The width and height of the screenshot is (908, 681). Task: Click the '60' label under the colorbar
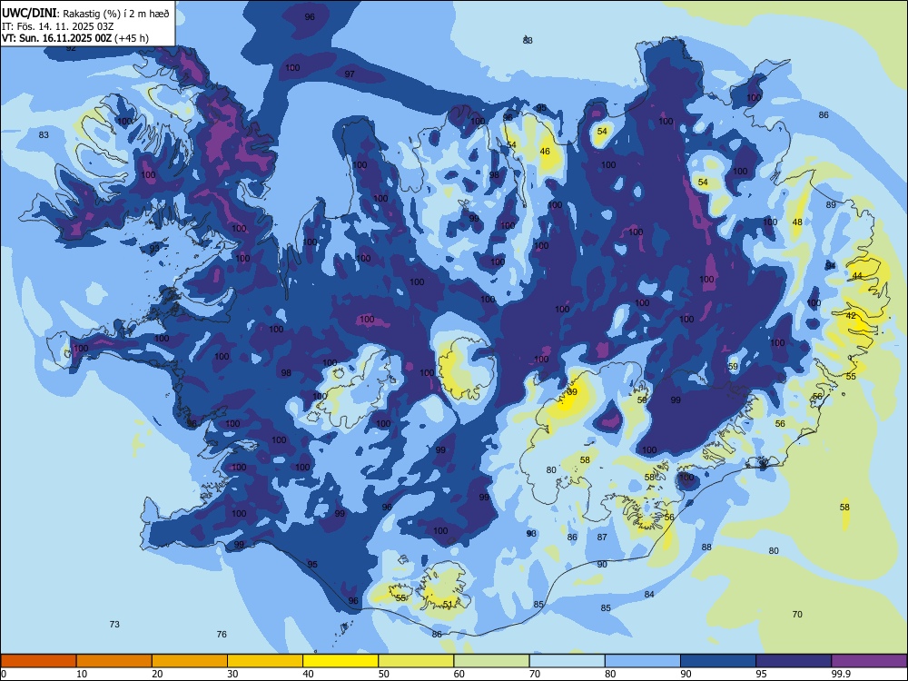pyautogui.click(x=459, y=674)
